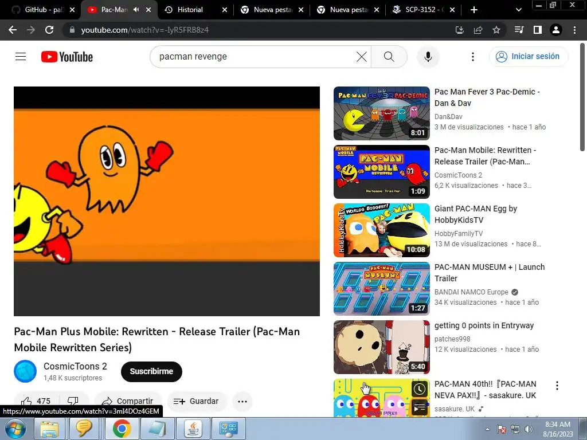This screenshot has width=587, height=440.
Task: Toggle the browser side panel
Action: (538, 30)
